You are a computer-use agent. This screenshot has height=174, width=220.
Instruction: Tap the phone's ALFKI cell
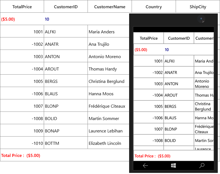(179, 61)
